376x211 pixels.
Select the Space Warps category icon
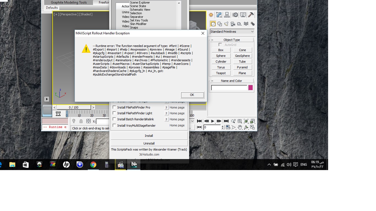coord(246,24)
